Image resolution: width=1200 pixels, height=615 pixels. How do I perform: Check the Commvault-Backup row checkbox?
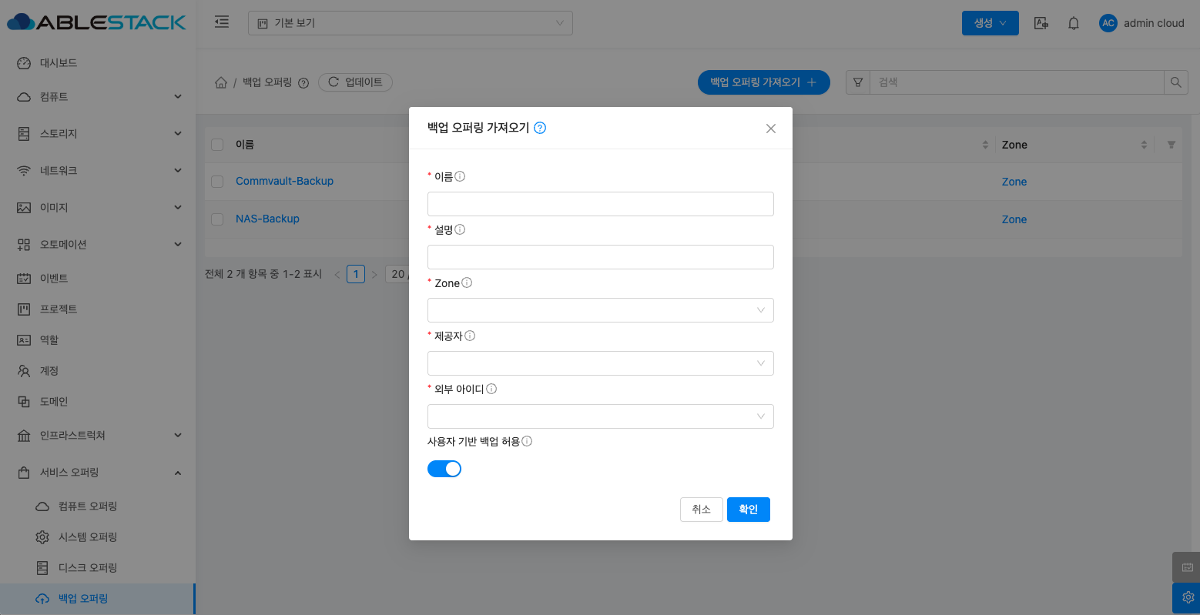[x=217, y=182]
